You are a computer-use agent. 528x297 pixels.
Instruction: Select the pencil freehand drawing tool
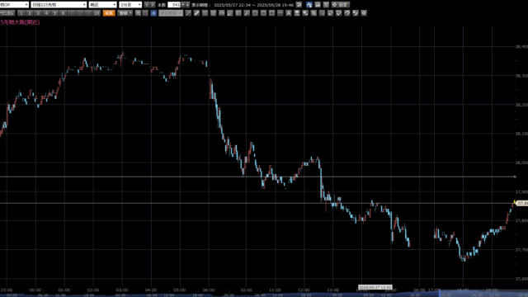[196, 13]
